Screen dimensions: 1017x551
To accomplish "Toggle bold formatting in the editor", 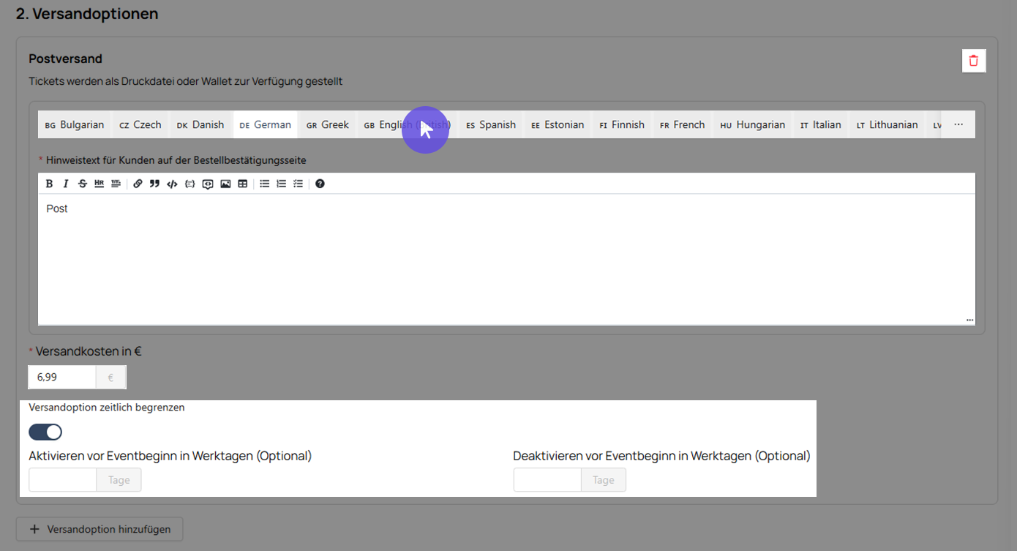I will coord(49,184).
